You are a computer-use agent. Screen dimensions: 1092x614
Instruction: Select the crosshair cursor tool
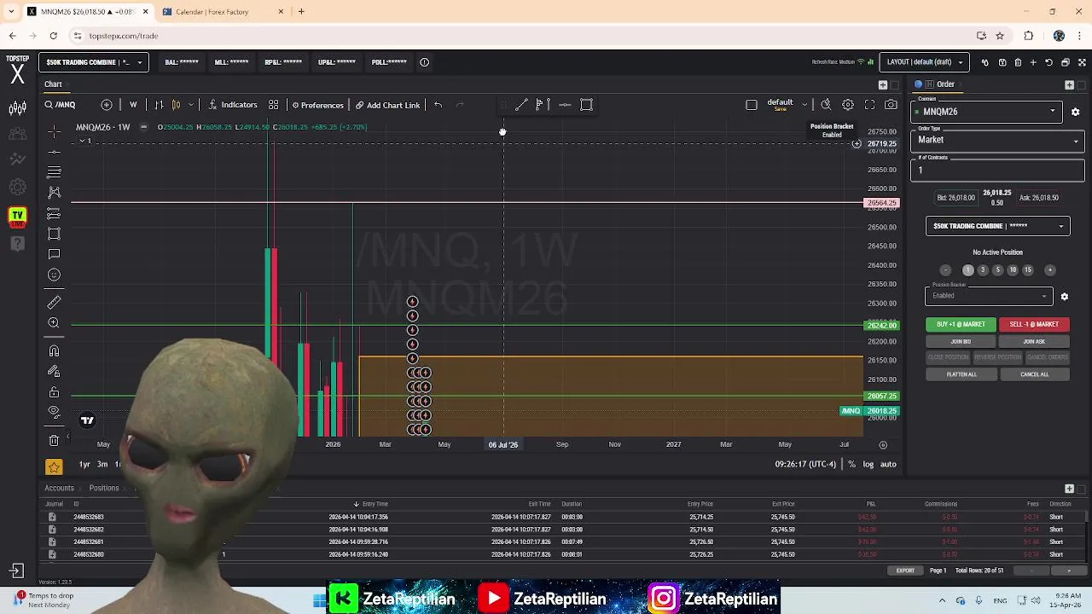pyautogui.click(x=54, y=131)
